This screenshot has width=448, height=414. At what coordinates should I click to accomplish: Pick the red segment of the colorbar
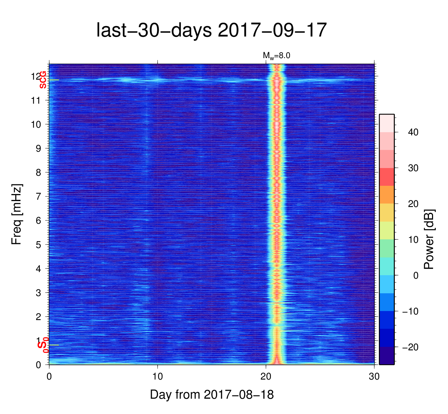(387, 177)
